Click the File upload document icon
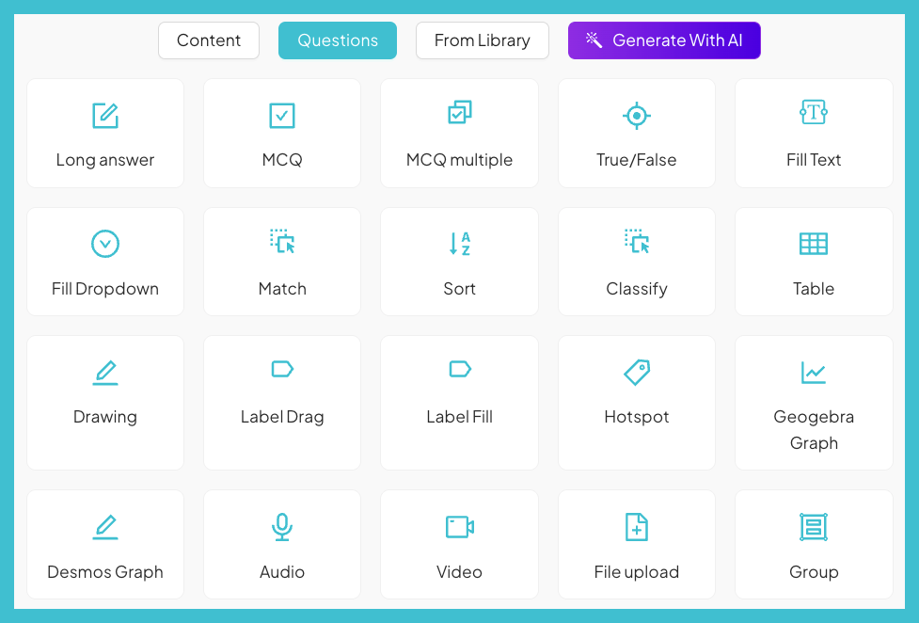The width and height of the screenshot is (919, 623). click(636, 525)
